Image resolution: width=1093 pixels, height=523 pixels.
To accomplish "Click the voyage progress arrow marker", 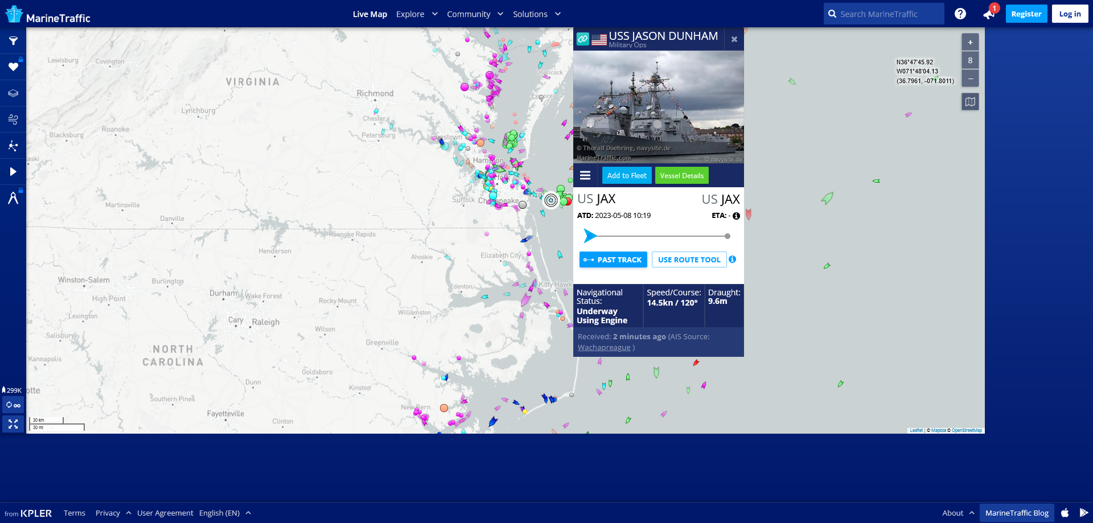I will 590,236.
